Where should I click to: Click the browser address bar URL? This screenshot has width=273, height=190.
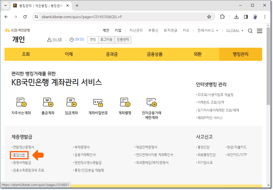pyautogui.click(x=82, y=17)
